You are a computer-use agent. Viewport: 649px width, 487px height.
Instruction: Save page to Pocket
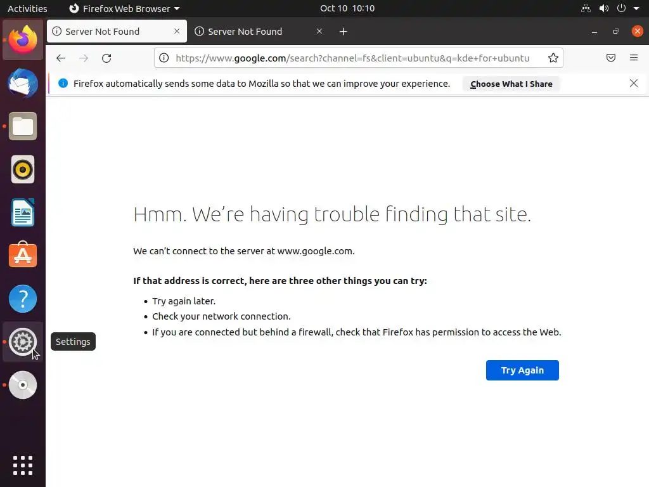[x=610, y=58]
